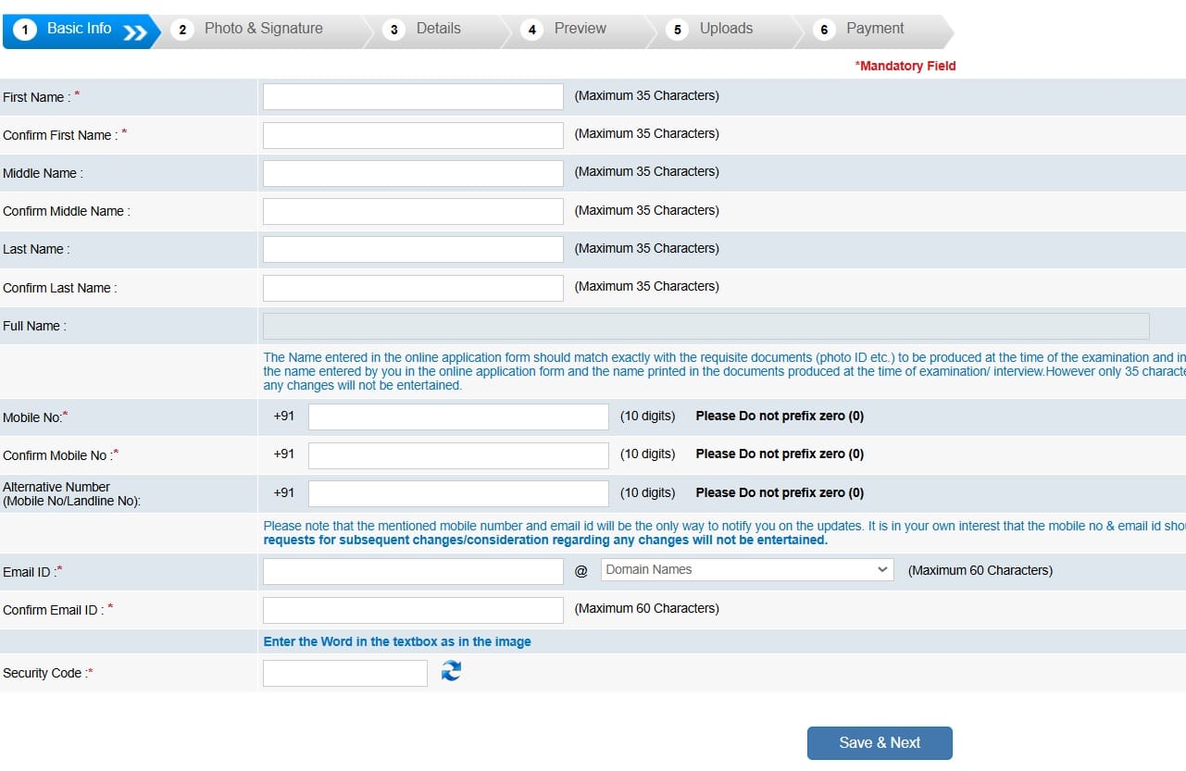Click the Confirm First Name field
The width and height of the screenshot is (1186, 771).
pyautogui.click(x=413, y=135)
